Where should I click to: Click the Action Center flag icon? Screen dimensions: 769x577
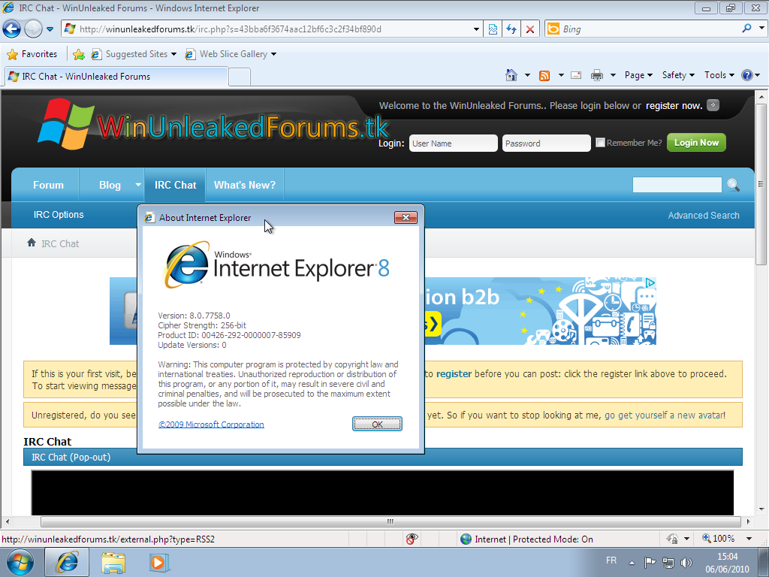coord(650,562)
